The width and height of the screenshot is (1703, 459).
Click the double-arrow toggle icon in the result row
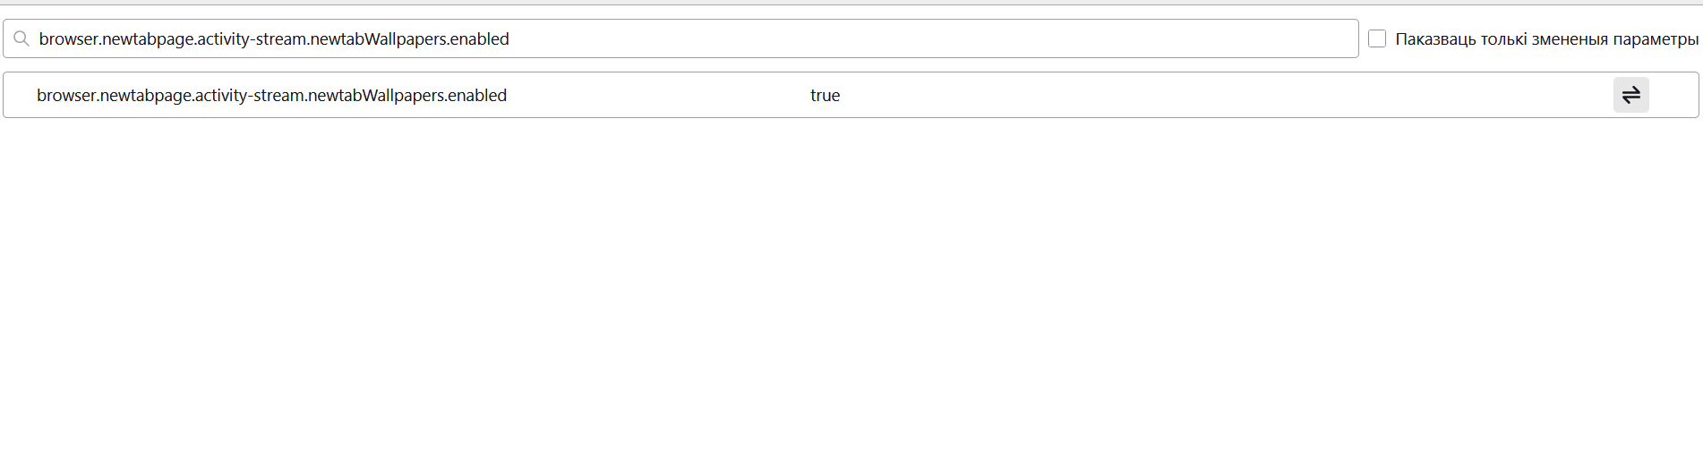point(1630,95)
